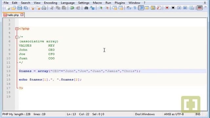The height and width of the screenshot is (118, 210).
Task: Click the Close document toolbar icon
Action: click(x=32, y=8)
